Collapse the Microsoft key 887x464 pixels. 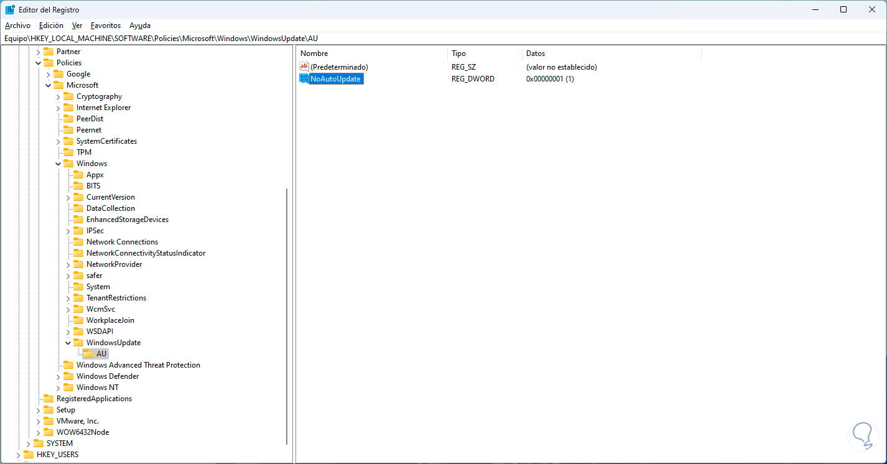[x=48, y=85]
